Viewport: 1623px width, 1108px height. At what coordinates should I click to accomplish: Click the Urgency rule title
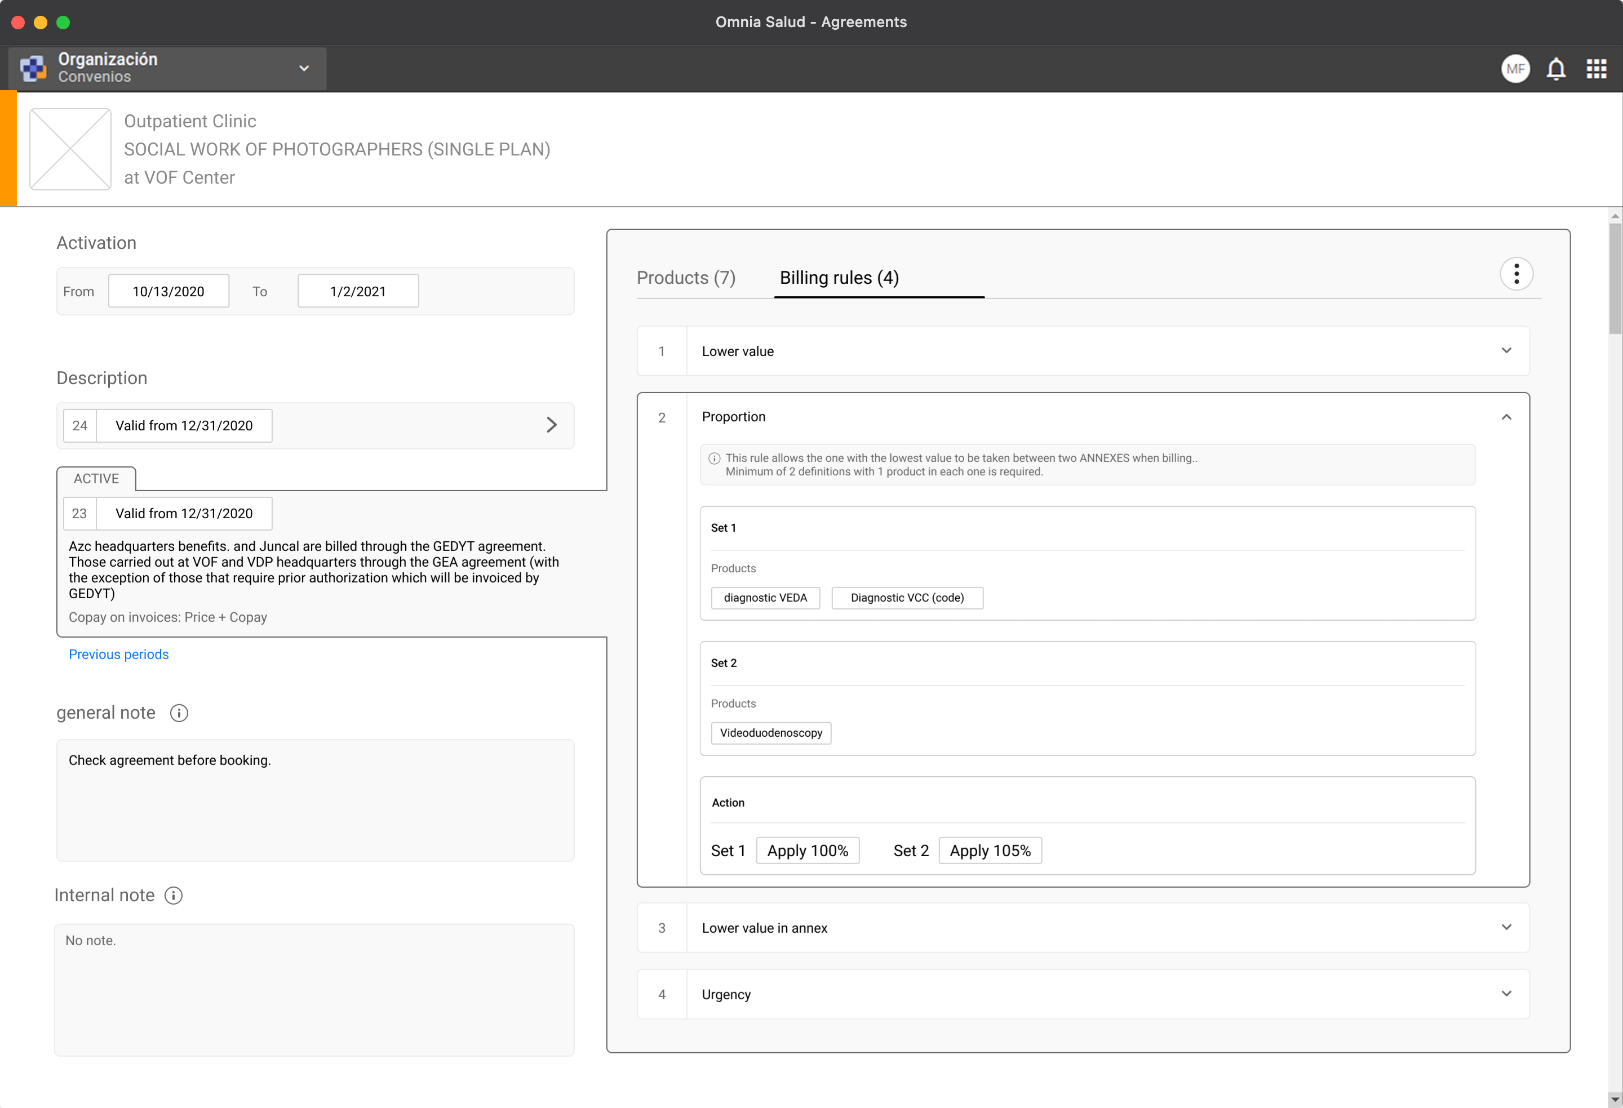(726, 994)
